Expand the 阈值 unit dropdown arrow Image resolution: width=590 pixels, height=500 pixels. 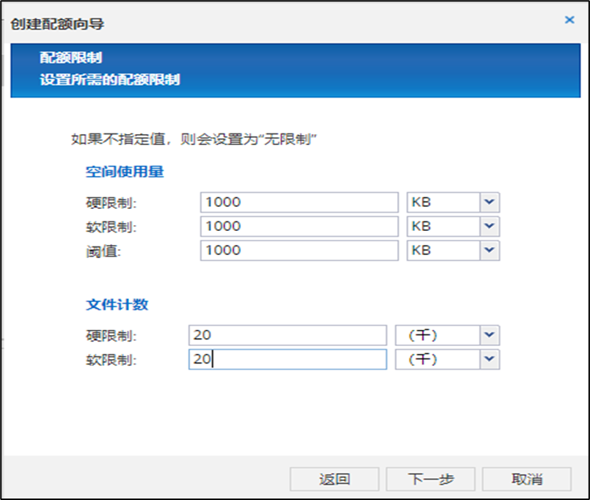[x=489, y=250]
